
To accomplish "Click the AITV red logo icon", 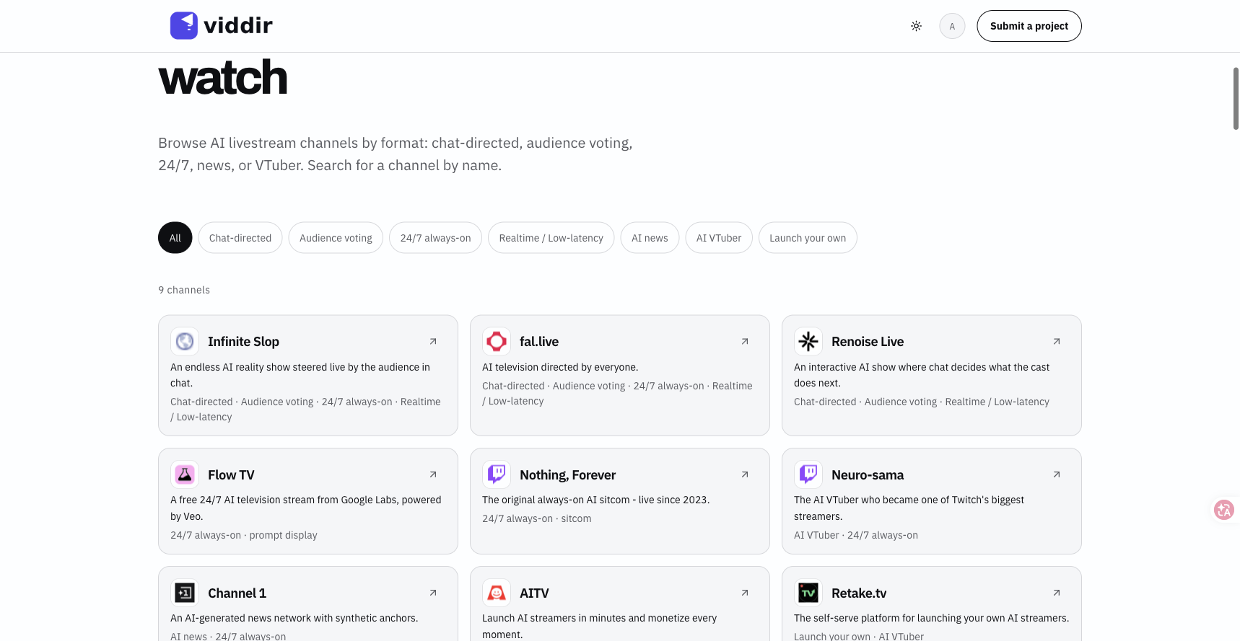I will (x=497, y=593).
